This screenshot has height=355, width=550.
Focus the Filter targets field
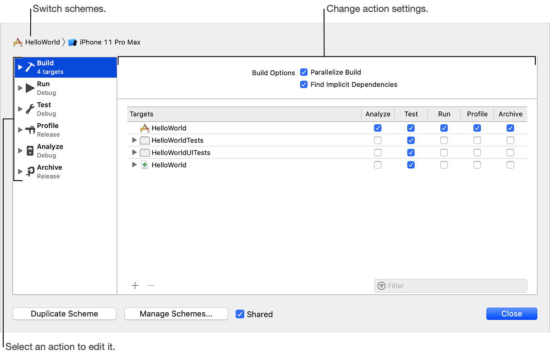(x=451, y=286)
